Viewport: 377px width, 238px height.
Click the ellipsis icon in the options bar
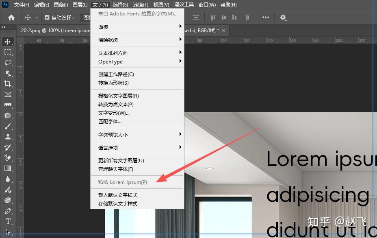point(266,17)
